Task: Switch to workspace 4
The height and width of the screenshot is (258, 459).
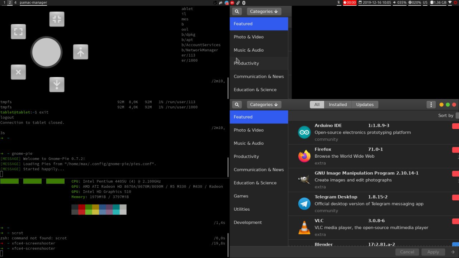Action: tap(15, 3)
